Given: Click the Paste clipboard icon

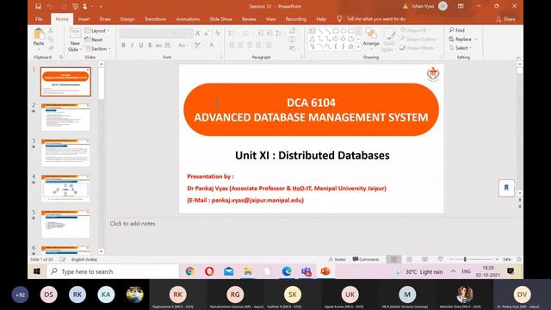Looking at the screenshot, I should tap(39, 34).
